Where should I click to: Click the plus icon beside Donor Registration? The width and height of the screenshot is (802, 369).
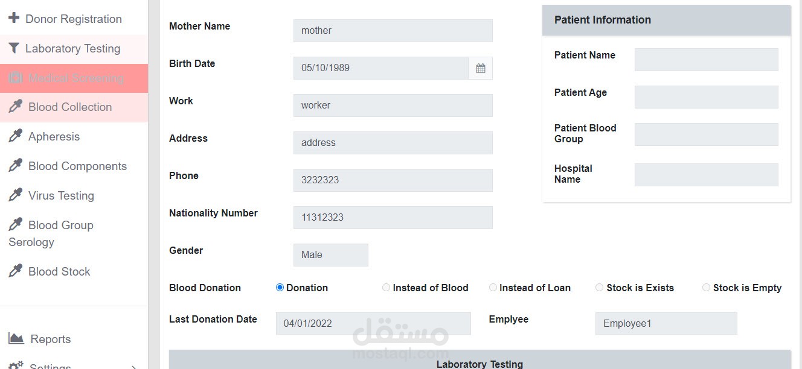tap(13, 18)
